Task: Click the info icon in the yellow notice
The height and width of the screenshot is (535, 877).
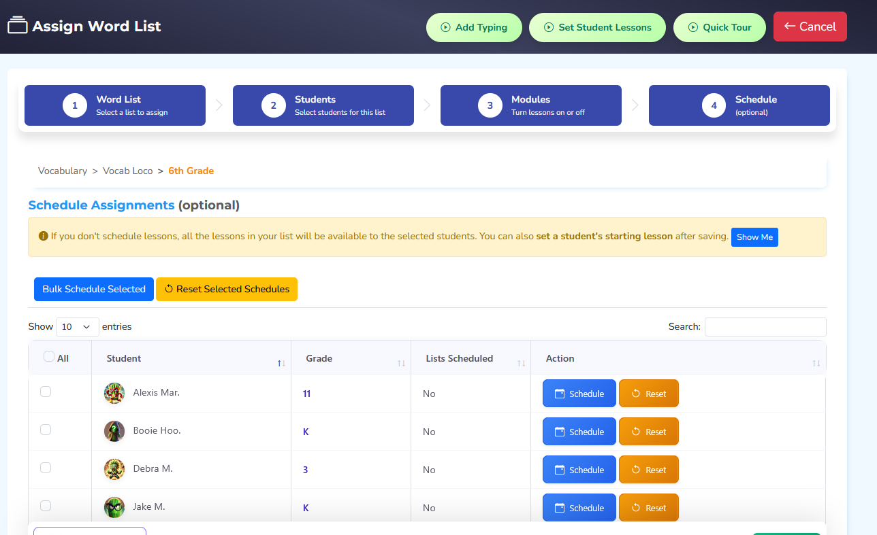Action: (44, 237)
